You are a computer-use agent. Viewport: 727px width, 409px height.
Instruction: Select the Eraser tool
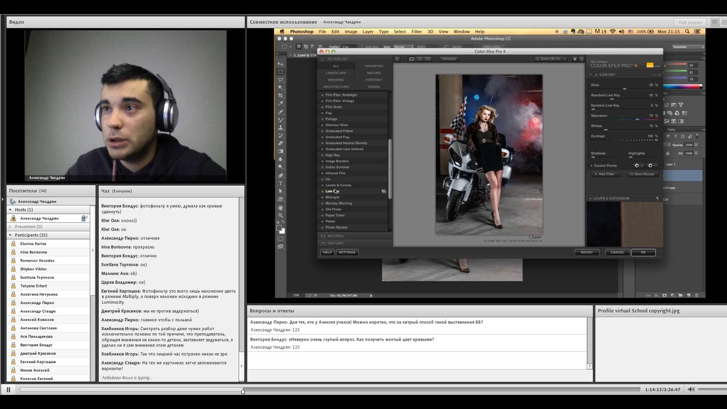click(280, 144)
